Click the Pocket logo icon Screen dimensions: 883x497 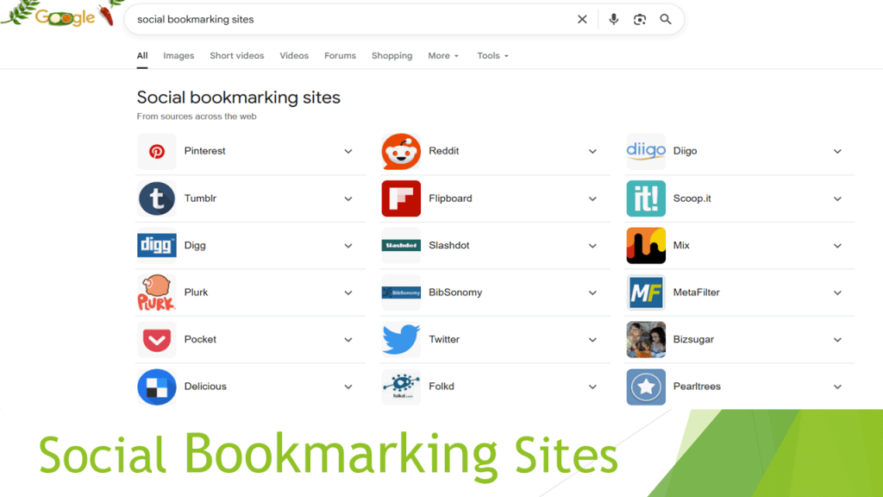coord(157,340)
